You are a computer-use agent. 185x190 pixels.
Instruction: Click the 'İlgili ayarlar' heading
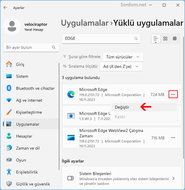coord(73,161)
